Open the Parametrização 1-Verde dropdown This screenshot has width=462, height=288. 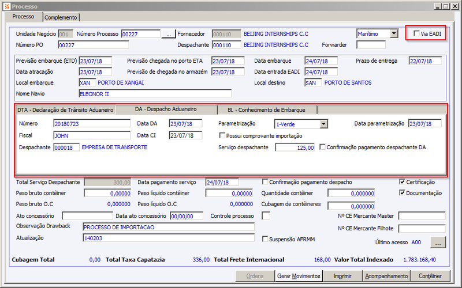(x=324, y=124)
